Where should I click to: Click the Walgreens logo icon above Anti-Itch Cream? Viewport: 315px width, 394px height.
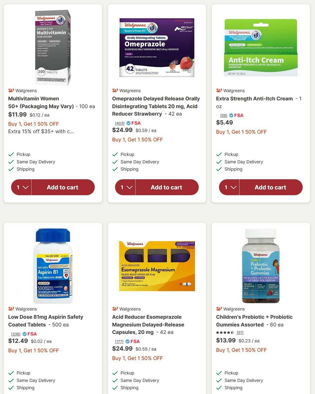(218, 90)
